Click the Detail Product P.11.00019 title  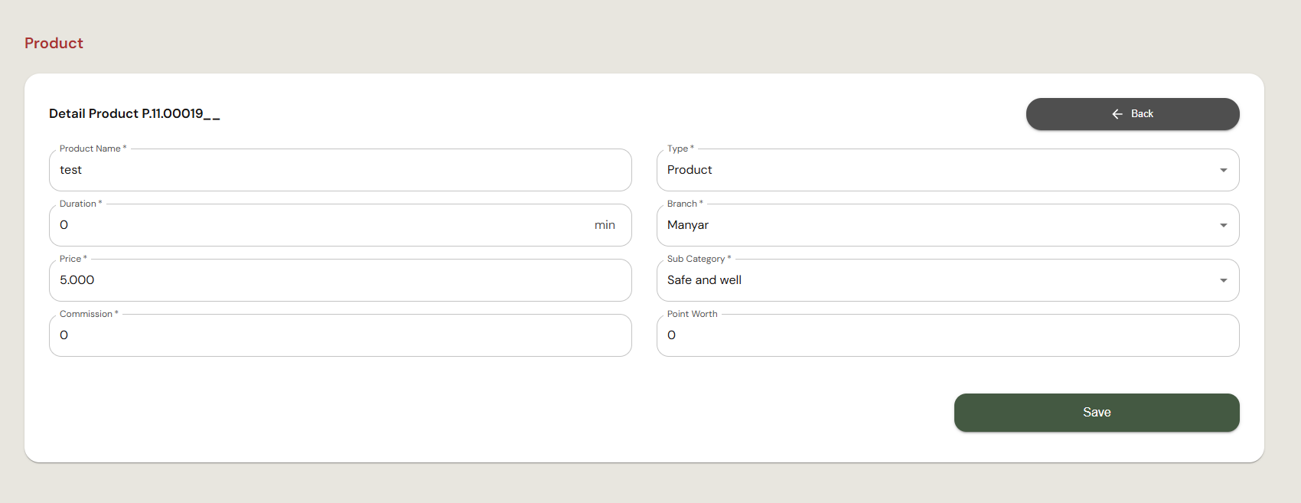(x=135, y=114)
